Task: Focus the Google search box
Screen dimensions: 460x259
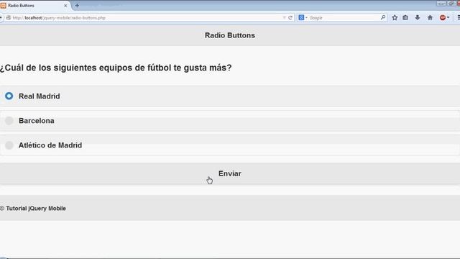Action: coord(344,17)
